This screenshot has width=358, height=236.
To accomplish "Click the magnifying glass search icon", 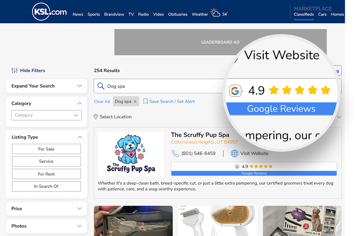I will pos(101,86).
